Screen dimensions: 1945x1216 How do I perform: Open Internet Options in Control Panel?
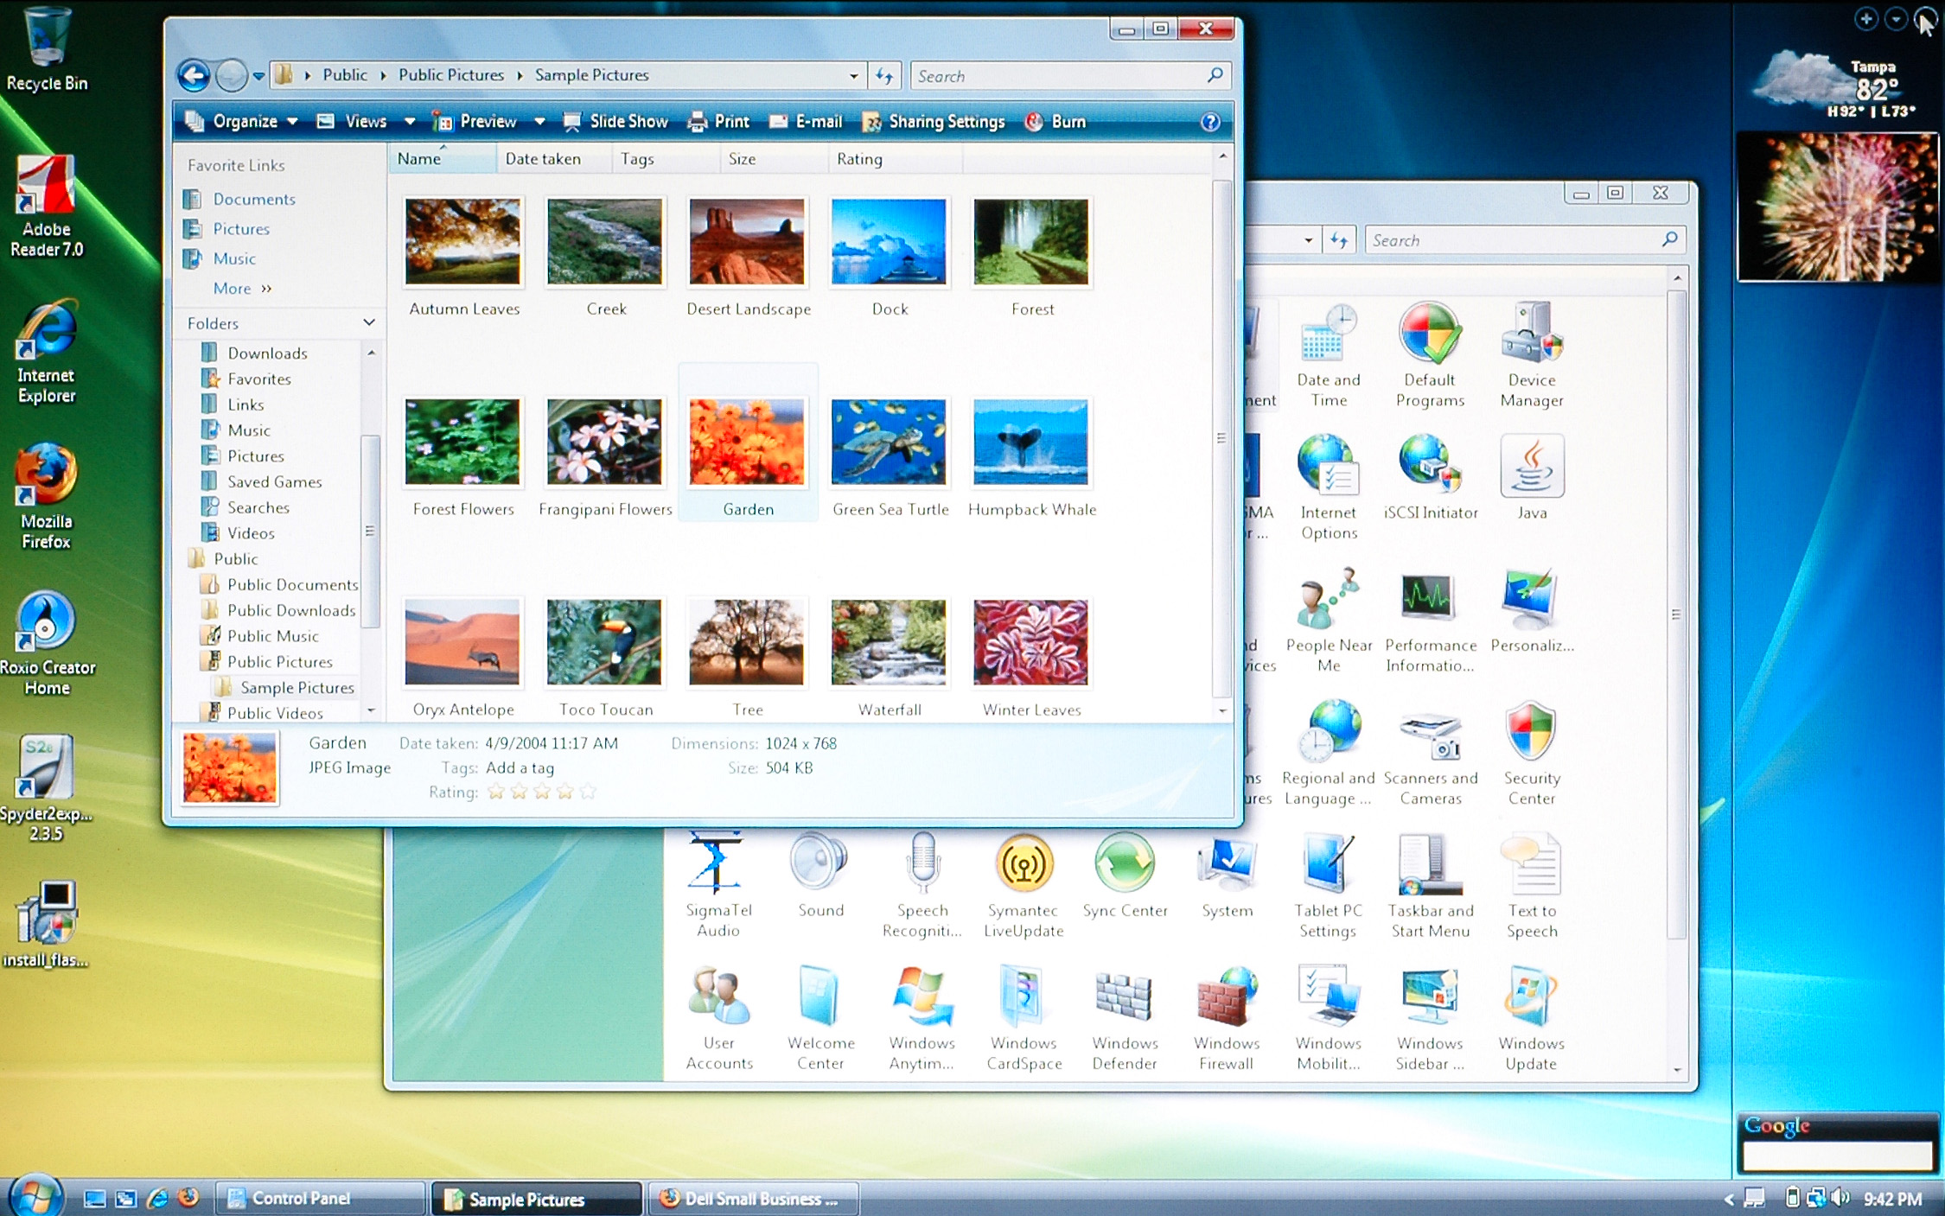coord(1328,487)
